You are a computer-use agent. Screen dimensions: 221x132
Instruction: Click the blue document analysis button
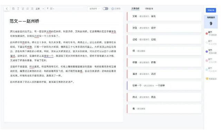point(211,10)
